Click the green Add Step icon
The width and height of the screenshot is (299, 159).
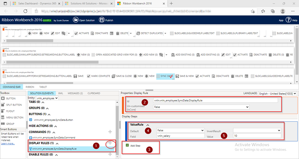click(127, 145)
